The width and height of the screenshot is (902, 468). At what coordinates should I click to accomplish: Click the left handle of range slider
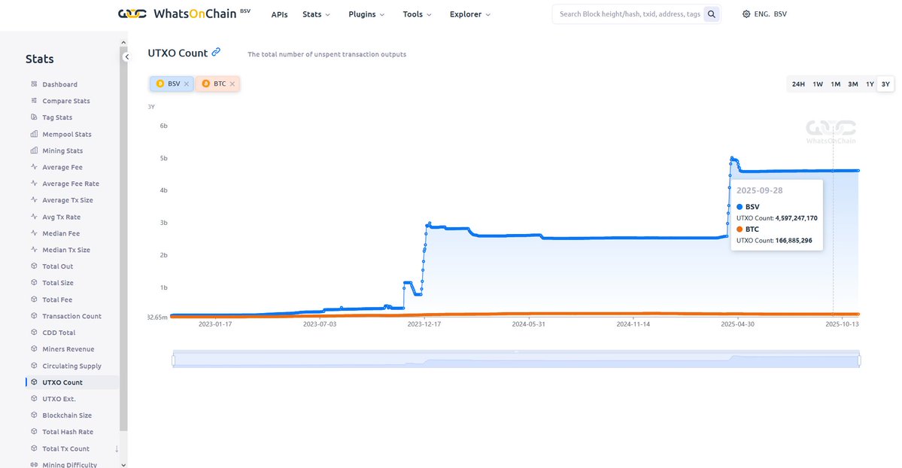(173, 360)
